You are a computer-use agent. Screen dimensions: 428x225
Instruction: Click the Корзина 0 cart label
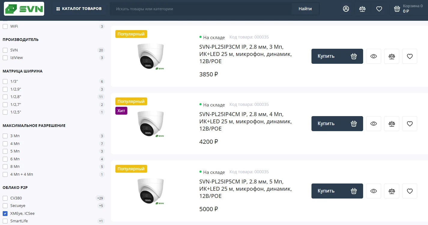click(x=413, y=6)
